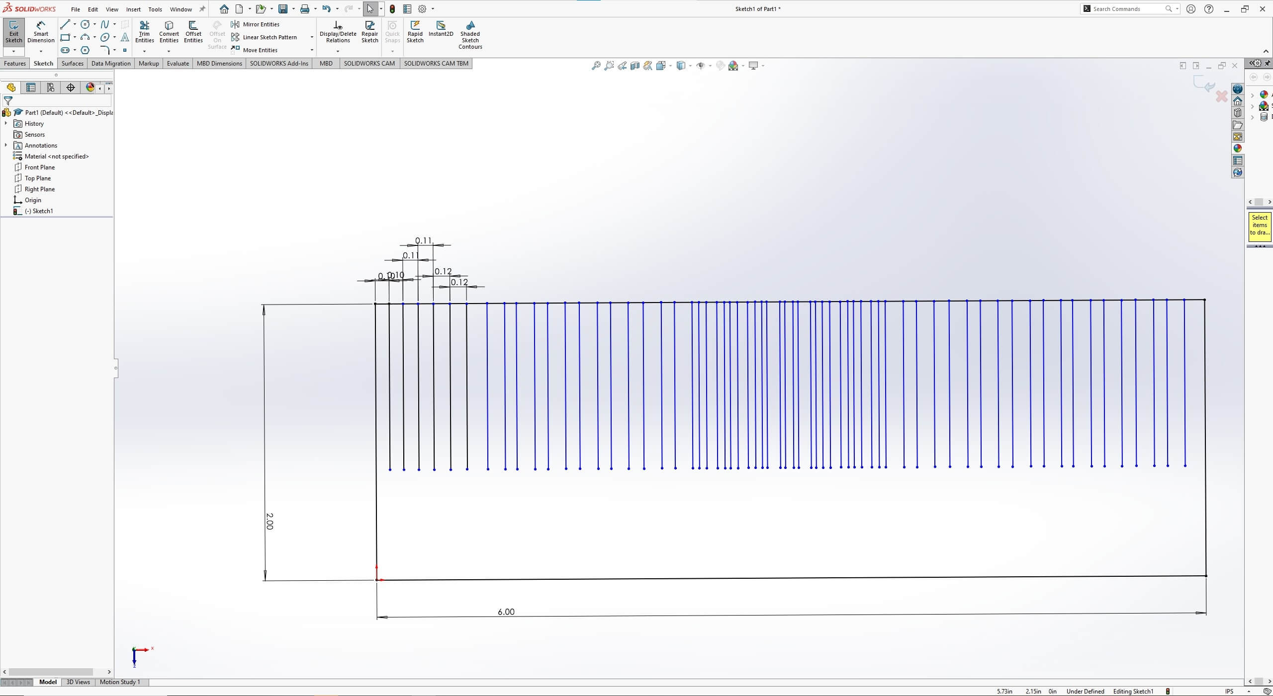Toggle Shaded Sketch Contours

[470, 35]
